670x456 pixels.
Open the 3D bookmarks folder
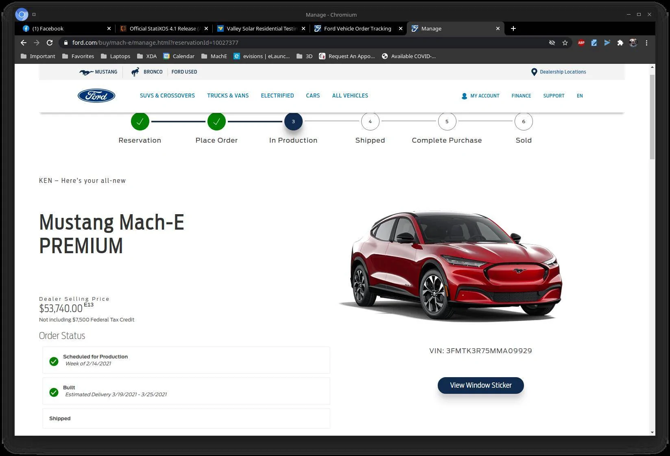(305, 56)
